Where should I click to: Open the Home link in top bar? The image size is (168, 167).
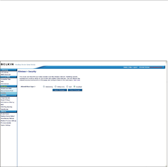[x=125, y=67]
